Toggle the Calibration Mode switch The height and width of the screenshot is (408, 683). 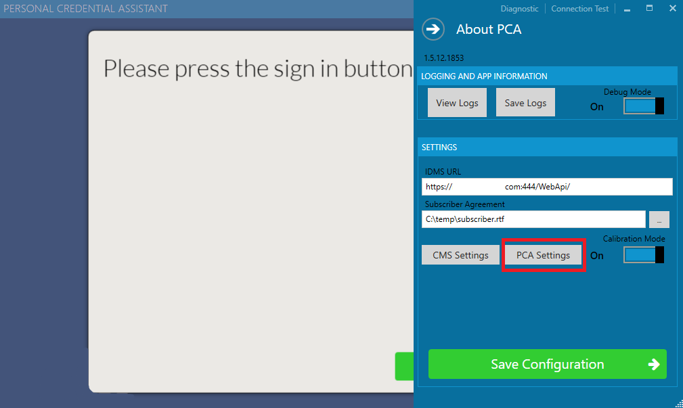click(644, 255)
